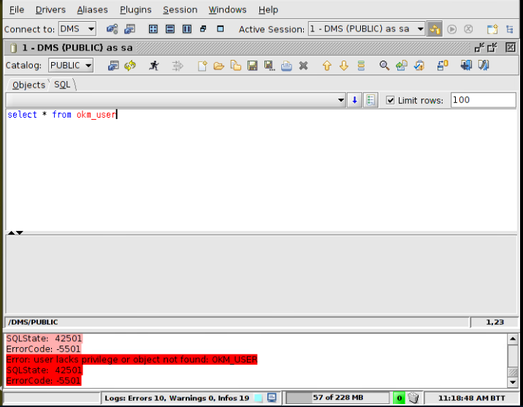Viewport: 523px width, 407px height.
Task: Click the Limit rows number field
Action: pos(482,100)
